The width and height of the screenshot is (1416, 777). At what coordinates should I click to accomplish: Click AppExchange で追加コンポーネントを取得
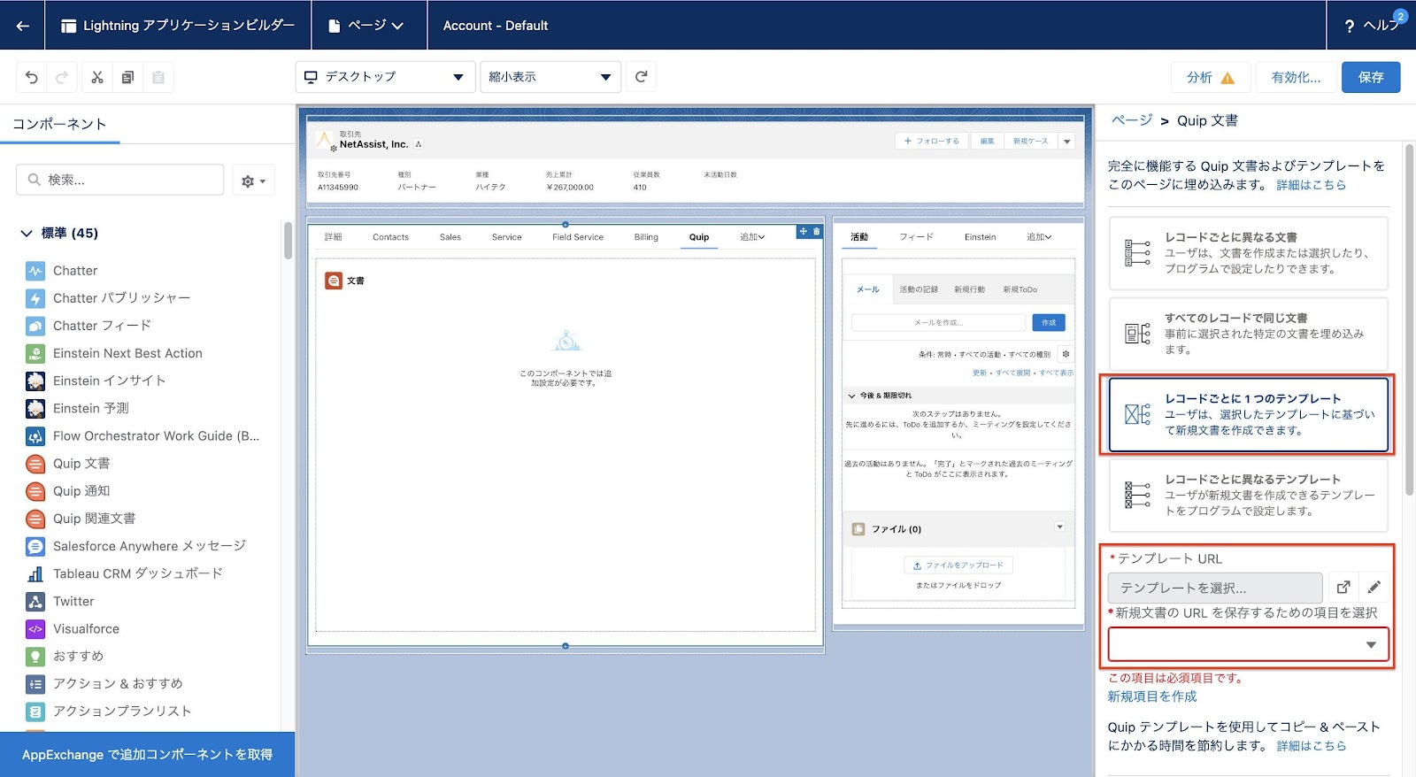coord(147,755)
